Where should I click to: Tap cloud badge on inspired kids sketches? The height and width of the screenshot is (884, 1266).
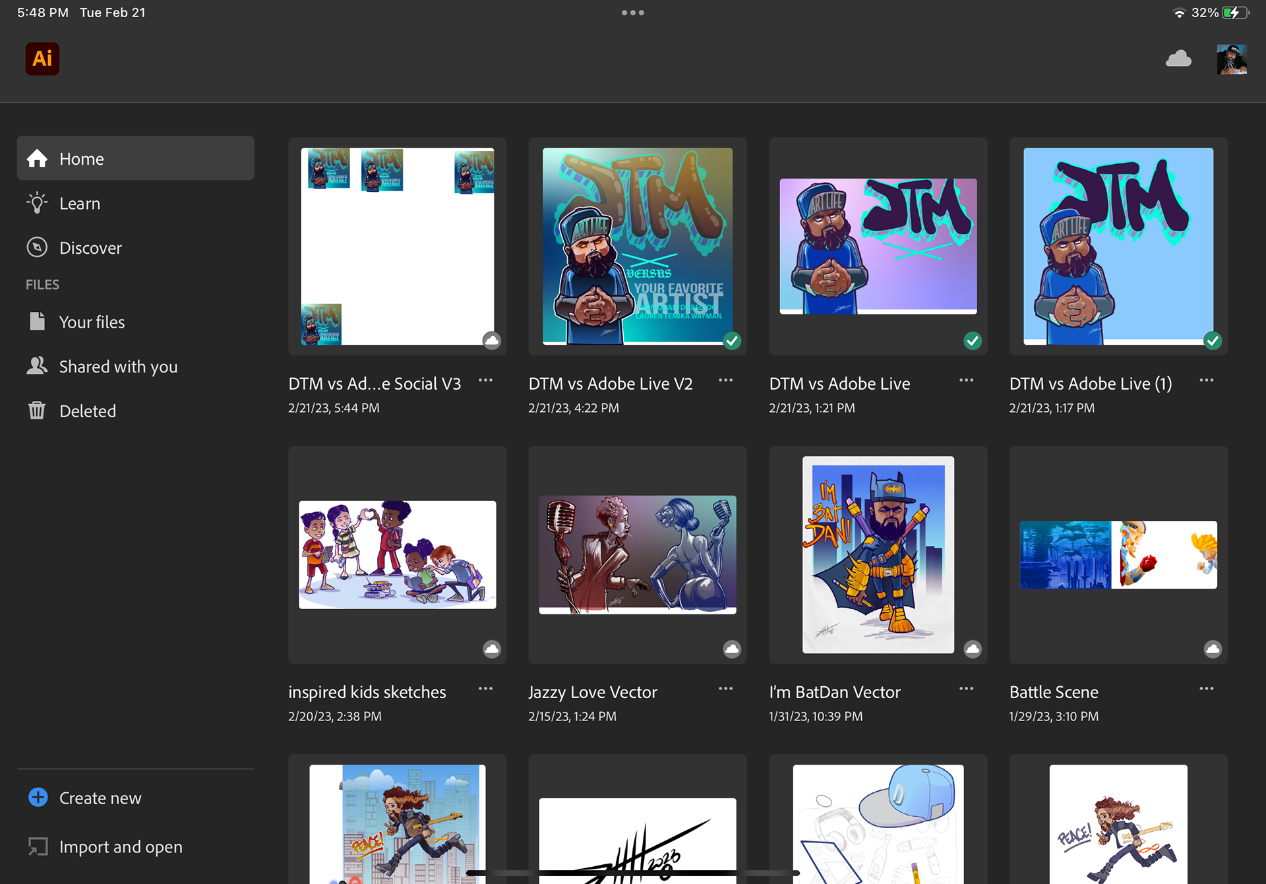click(492, 649)
